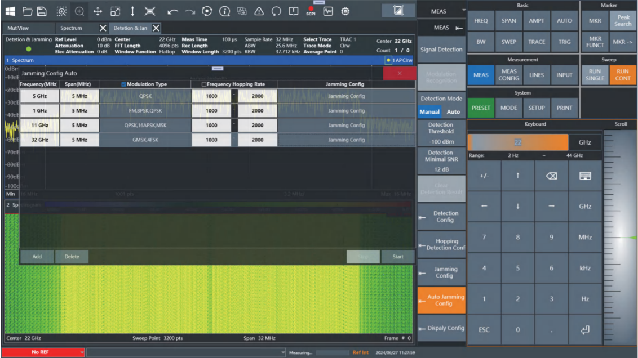Screen dimensions: 638x358
Task: Click the Scroll wheel slider
Action: [620, 238]
